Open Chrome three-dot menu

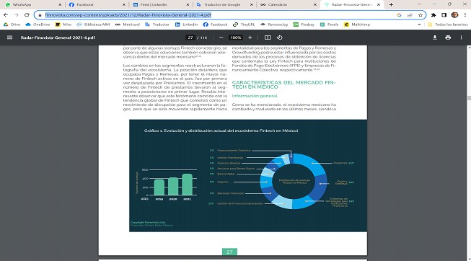click(465, 15)
